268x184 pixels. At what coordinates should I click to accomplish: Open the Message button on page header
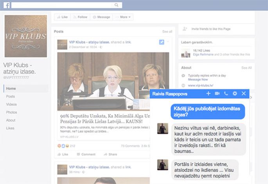[101, 17]
